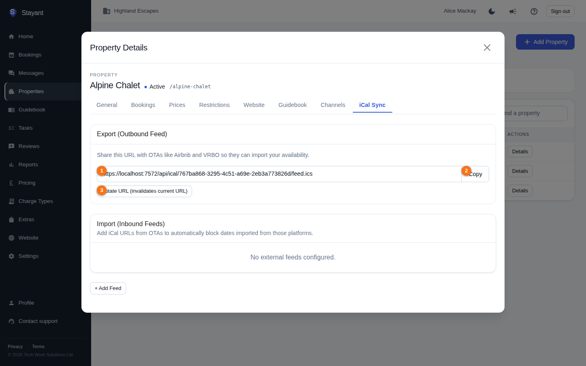The height and width of the screenshot is (366, 586).
Task: Click the Highland Escapes organization name
Action: pyautogui.click(x=136, y=11)
